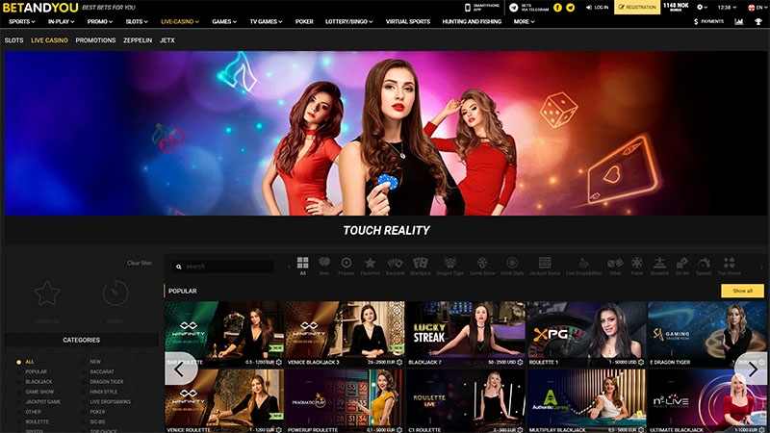The width and height of the screenshot is (770, 433).
Task: Filter by the Hindi Style icon
Action: pyautogui.click(x=512, y=266)
